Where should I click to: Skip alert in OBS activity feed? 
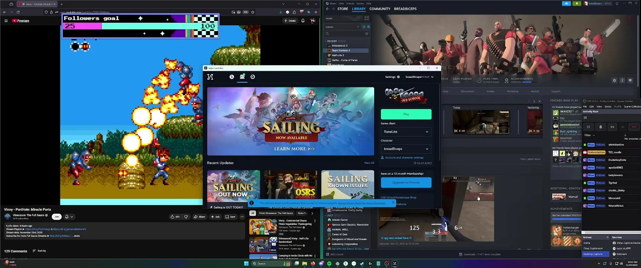[x=612, y=127]
